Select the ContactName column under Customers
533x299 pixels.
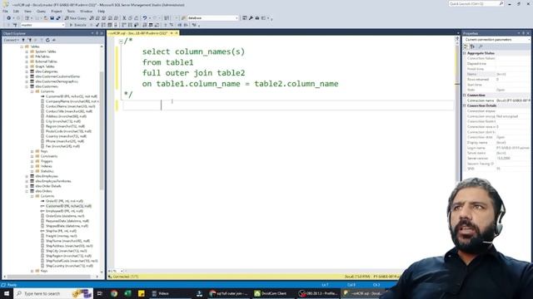(x=70, y=106)
